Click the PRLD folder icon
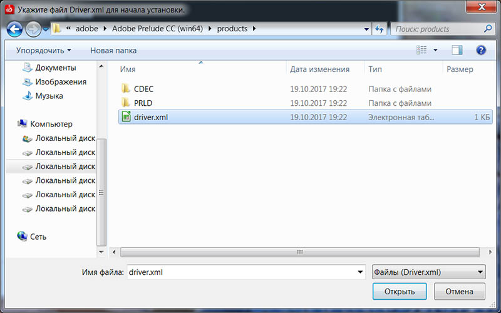 click(126, 103)
